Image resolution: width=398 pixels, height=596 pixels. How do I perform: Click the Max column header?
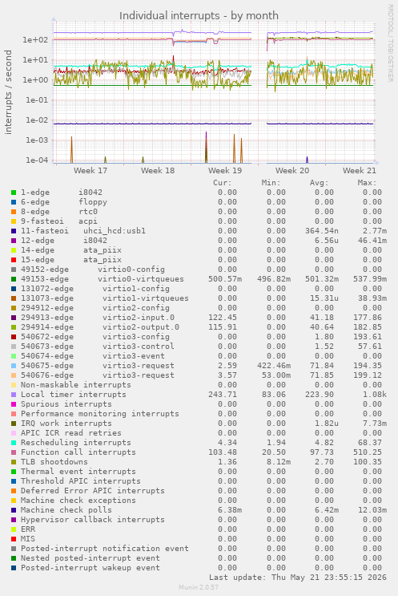(x=367, y=183)
